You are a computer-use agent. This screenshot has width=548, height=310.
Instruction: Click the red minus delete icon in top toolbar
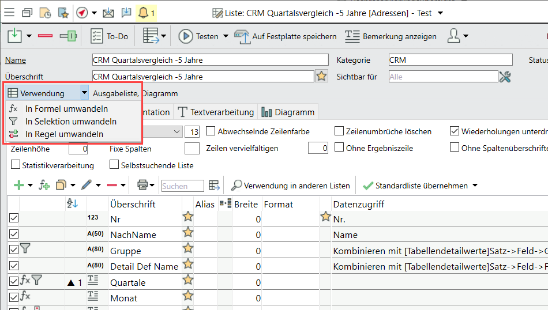click(45, 36)
